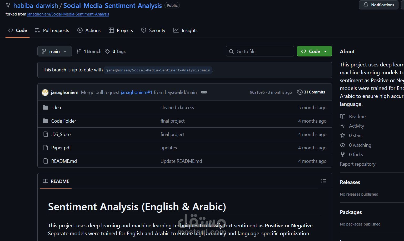View 0 stars stargazers link
The height and width of the screenshot is (241, 404).
click(x=351, y=135)
